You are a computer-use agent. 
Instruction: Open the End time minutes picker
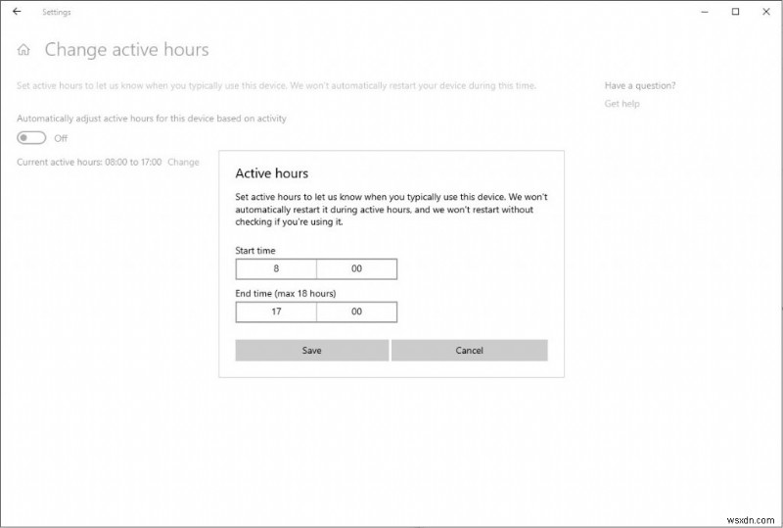[x=356, y=312]
